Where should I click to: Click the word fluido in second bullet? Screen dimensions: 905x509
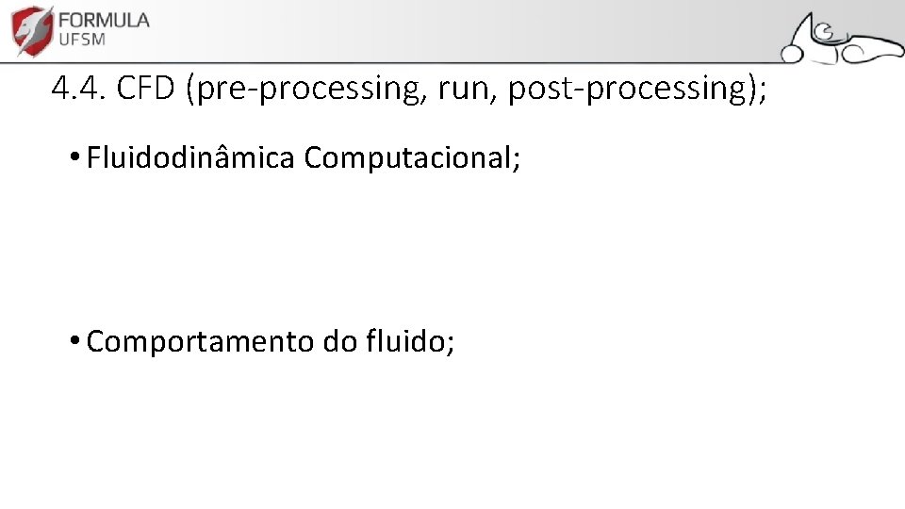click(x=409, y=341)
